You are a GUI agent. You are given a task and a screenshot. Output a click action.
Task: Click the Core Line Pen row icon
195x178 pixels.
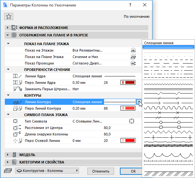pyautogui.click(x=17, y=83)
